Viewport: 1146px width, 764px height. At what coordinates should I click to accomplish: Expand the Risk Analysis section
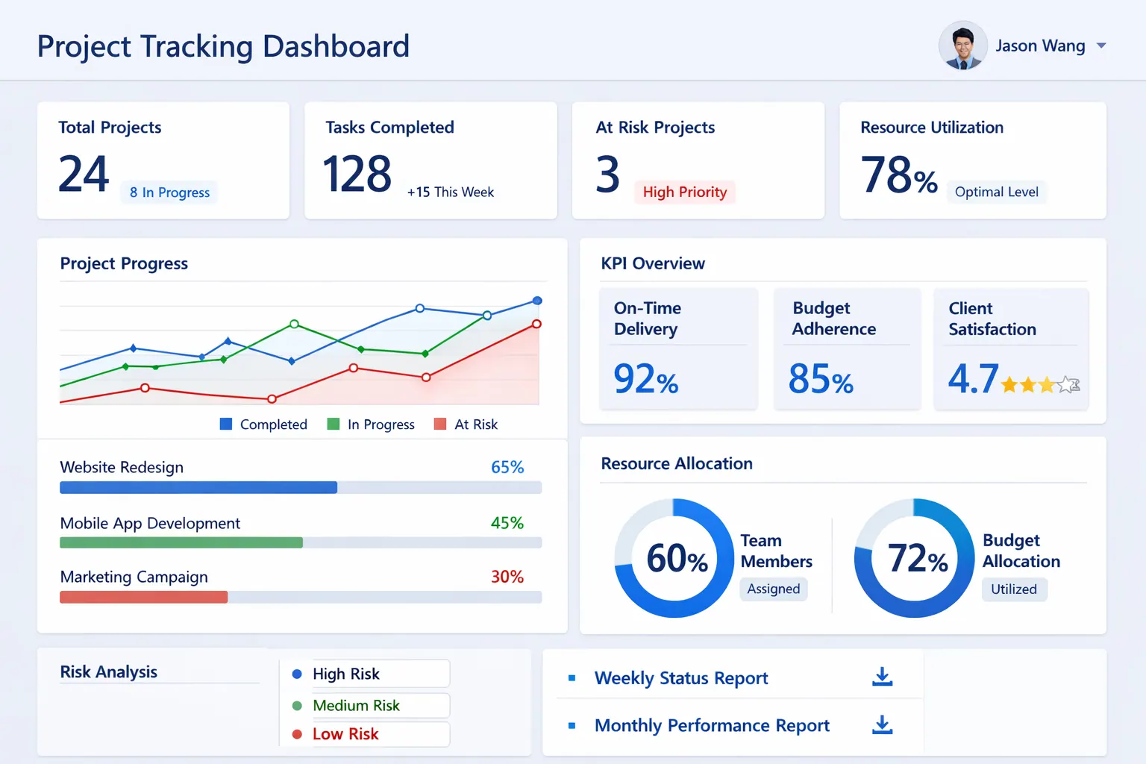click(x=108, y=671)
